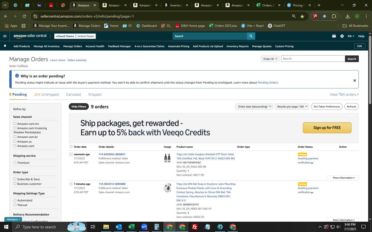The height and width of the screenshot is (232, 372).
Task: Open a new browser tab
Action: (x=319, y=5)
